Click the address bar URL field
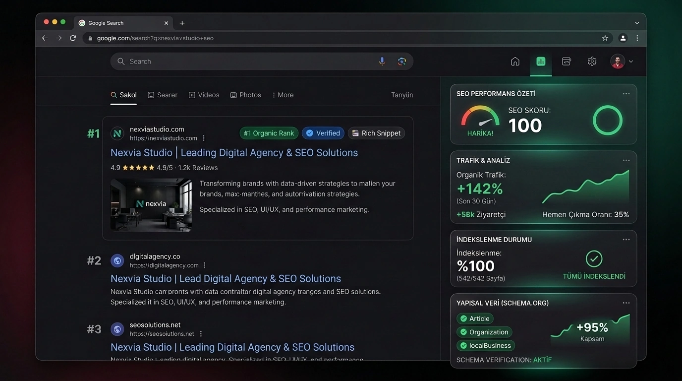Screen dimensions: 682x381 click(x=347, y=38)
